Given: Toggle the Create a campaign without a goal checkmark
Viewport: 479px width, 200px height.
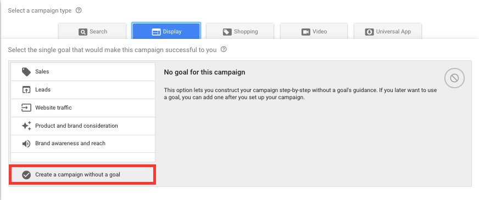Looking at the screenshot, I should (26, 175).
